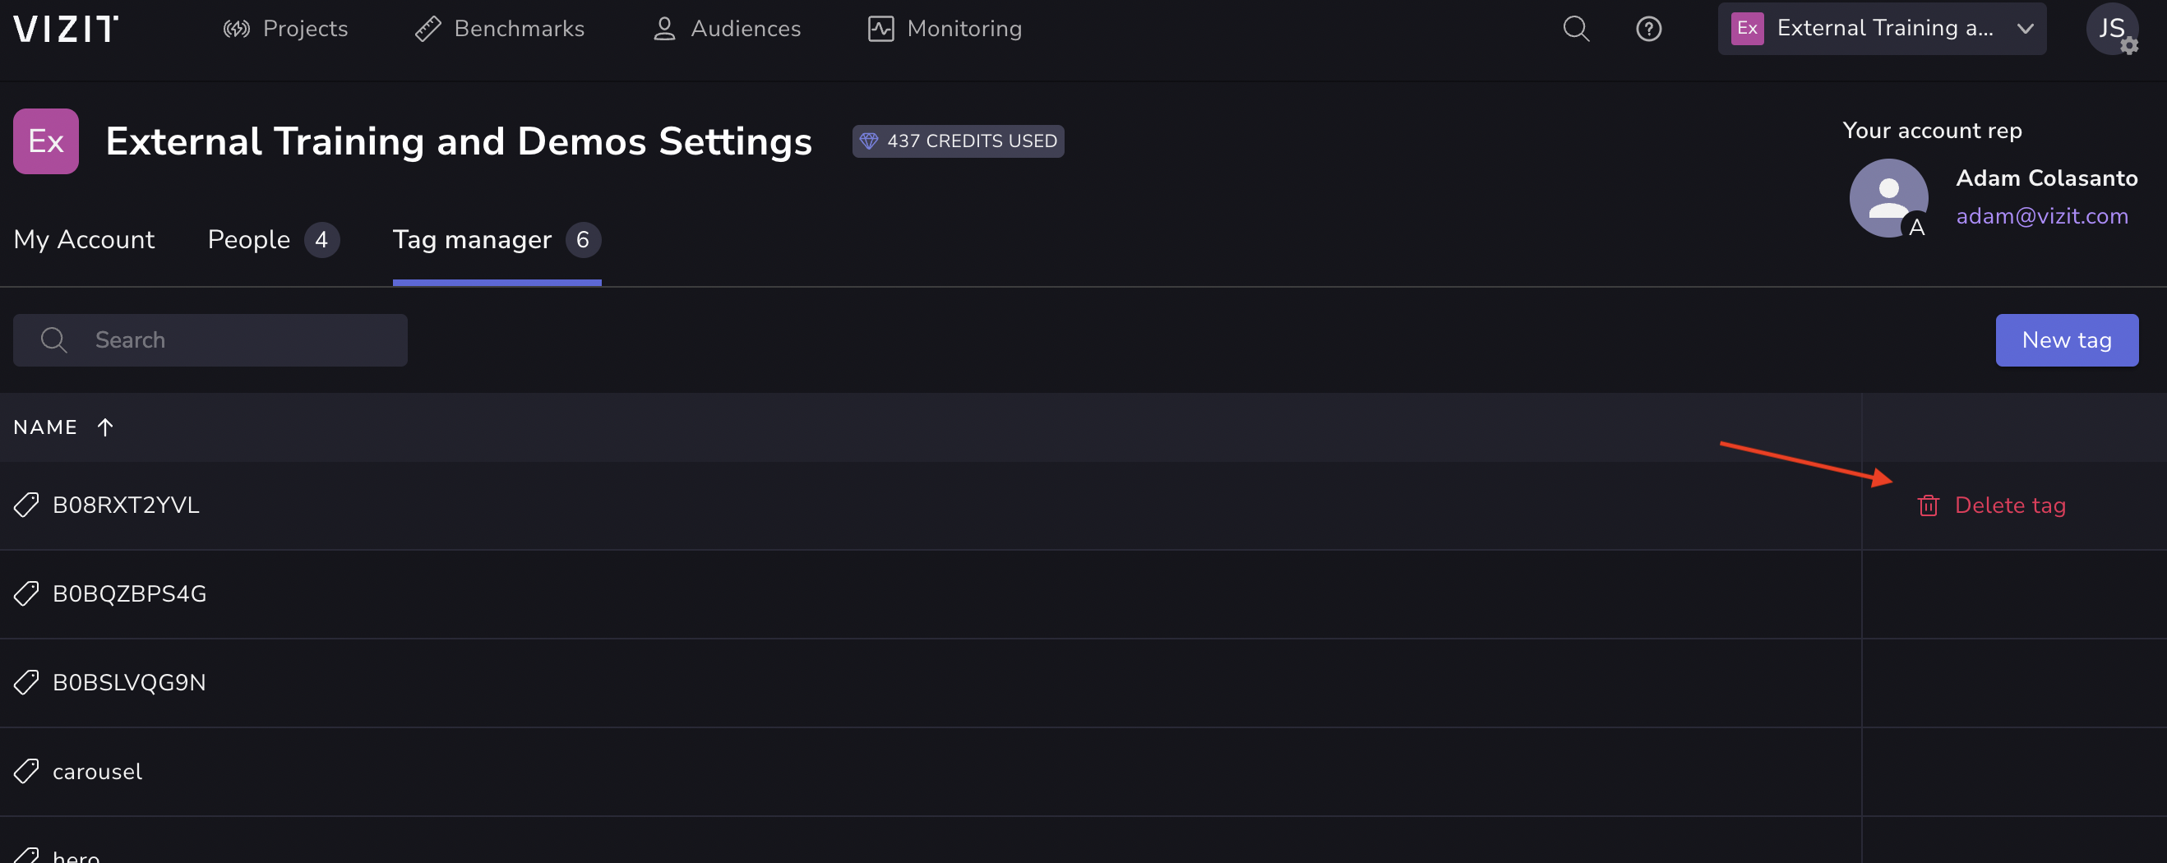Image resolution: width=2167 pixels, height=863 pixels.
Task: Go to Benchmarks
Action: tap(500, 29)
